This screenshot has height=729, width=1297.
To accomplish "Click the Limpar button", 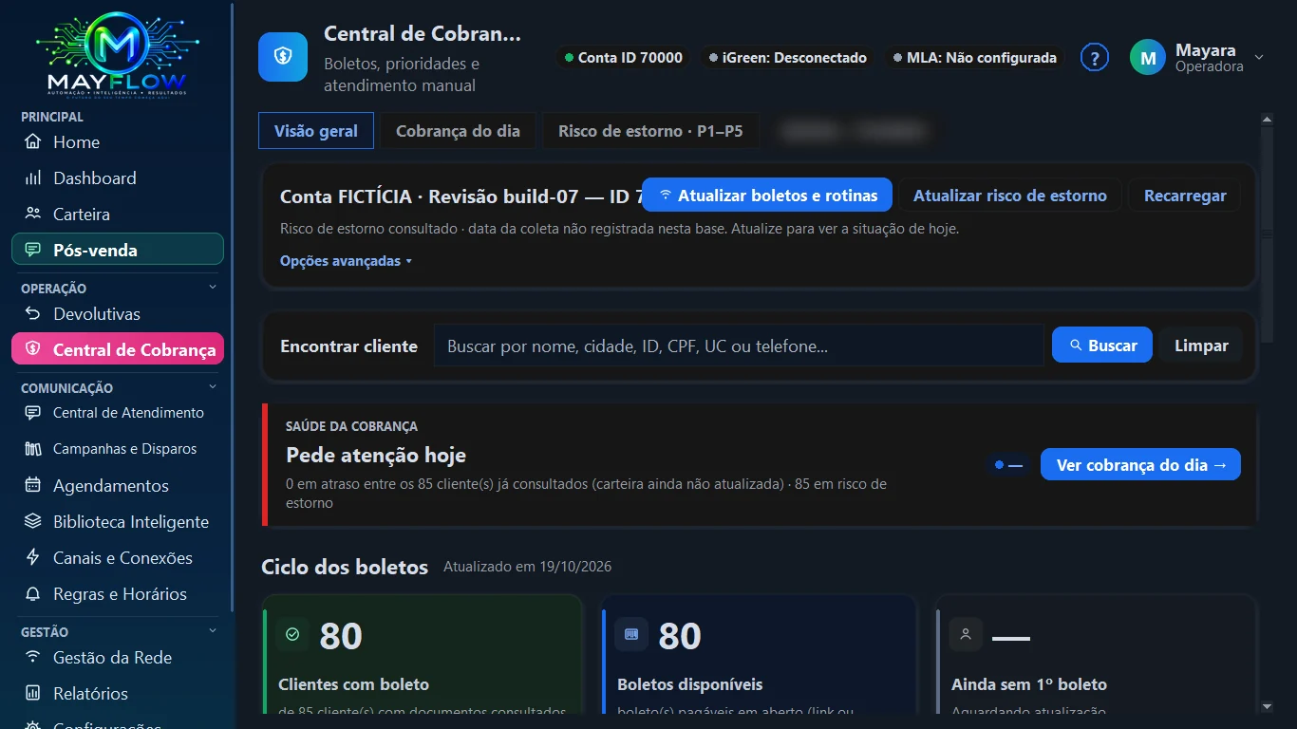I will [x=1201, y=346].
